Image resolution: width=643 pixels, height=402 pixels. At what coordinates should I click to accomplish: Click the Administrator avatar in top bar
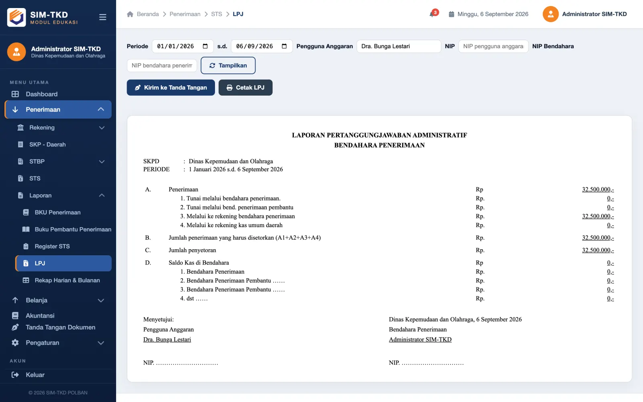coord(551,14)
